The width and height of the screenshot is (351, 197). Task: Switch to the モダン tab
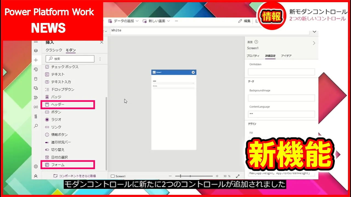click(70, 50)
